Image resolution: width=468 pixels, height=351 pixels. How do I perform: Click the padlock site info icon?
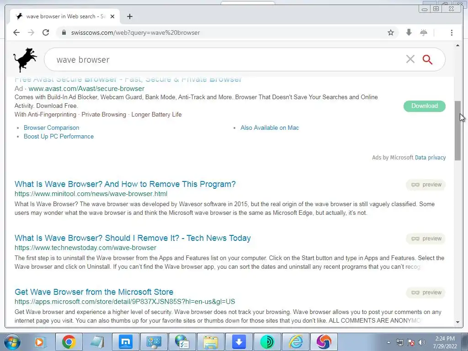(64, 32)
